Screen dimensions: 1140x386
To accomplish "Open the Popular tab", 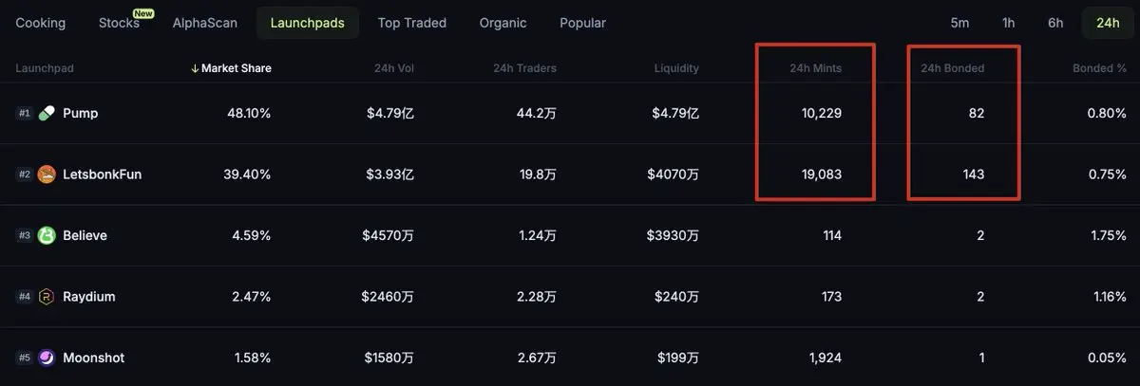I will [582, 23].
